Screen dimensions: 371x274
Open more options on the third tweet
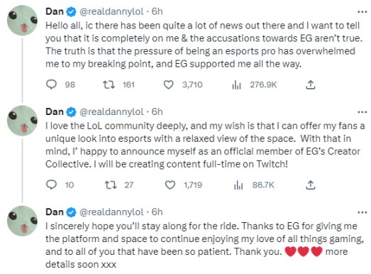coord(362,212)
